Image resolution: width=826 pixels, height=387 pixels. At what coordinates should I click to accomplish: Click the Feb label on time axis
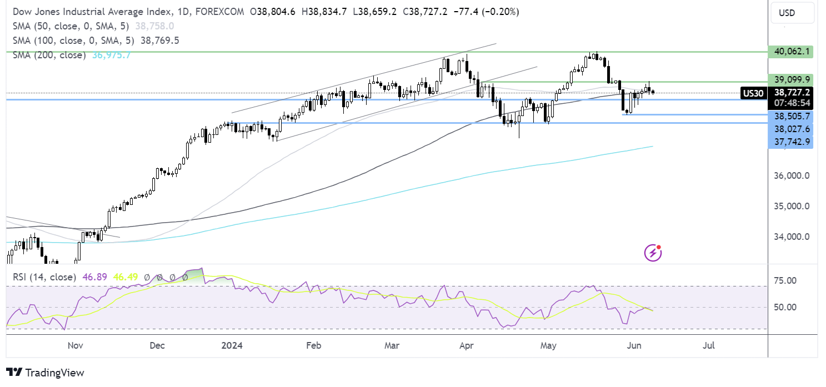[x=314, y=345]
